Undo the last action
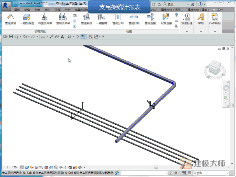The image size is (236, 177). coord(25,37)
